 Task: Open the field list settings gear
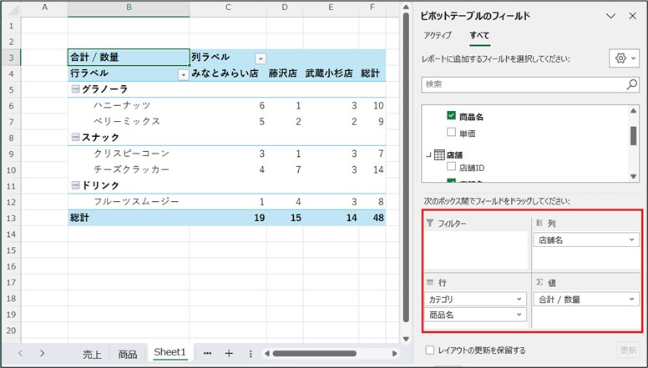coord(624,58)
